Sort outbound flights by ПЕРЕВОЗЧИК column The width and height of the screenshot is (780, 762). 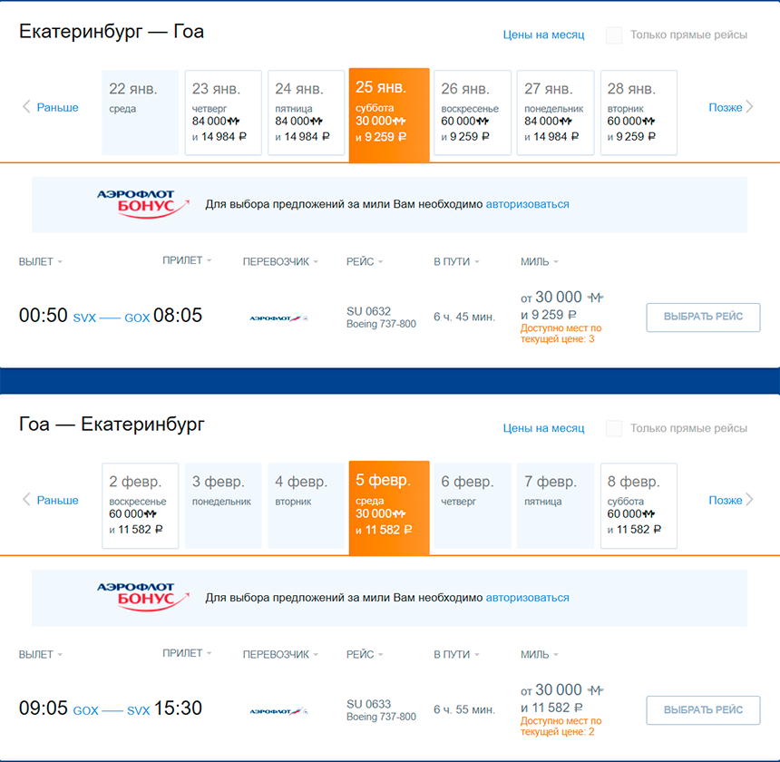[x=281, y=262]
